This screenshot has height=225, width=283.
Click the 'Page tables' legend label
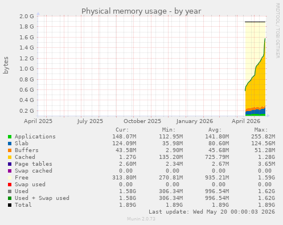tap(34, 164)
